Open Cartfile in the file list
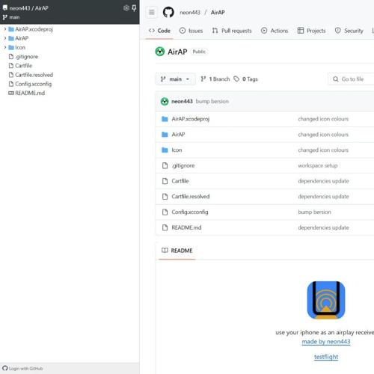374x374 pixels. pos(180,181)
